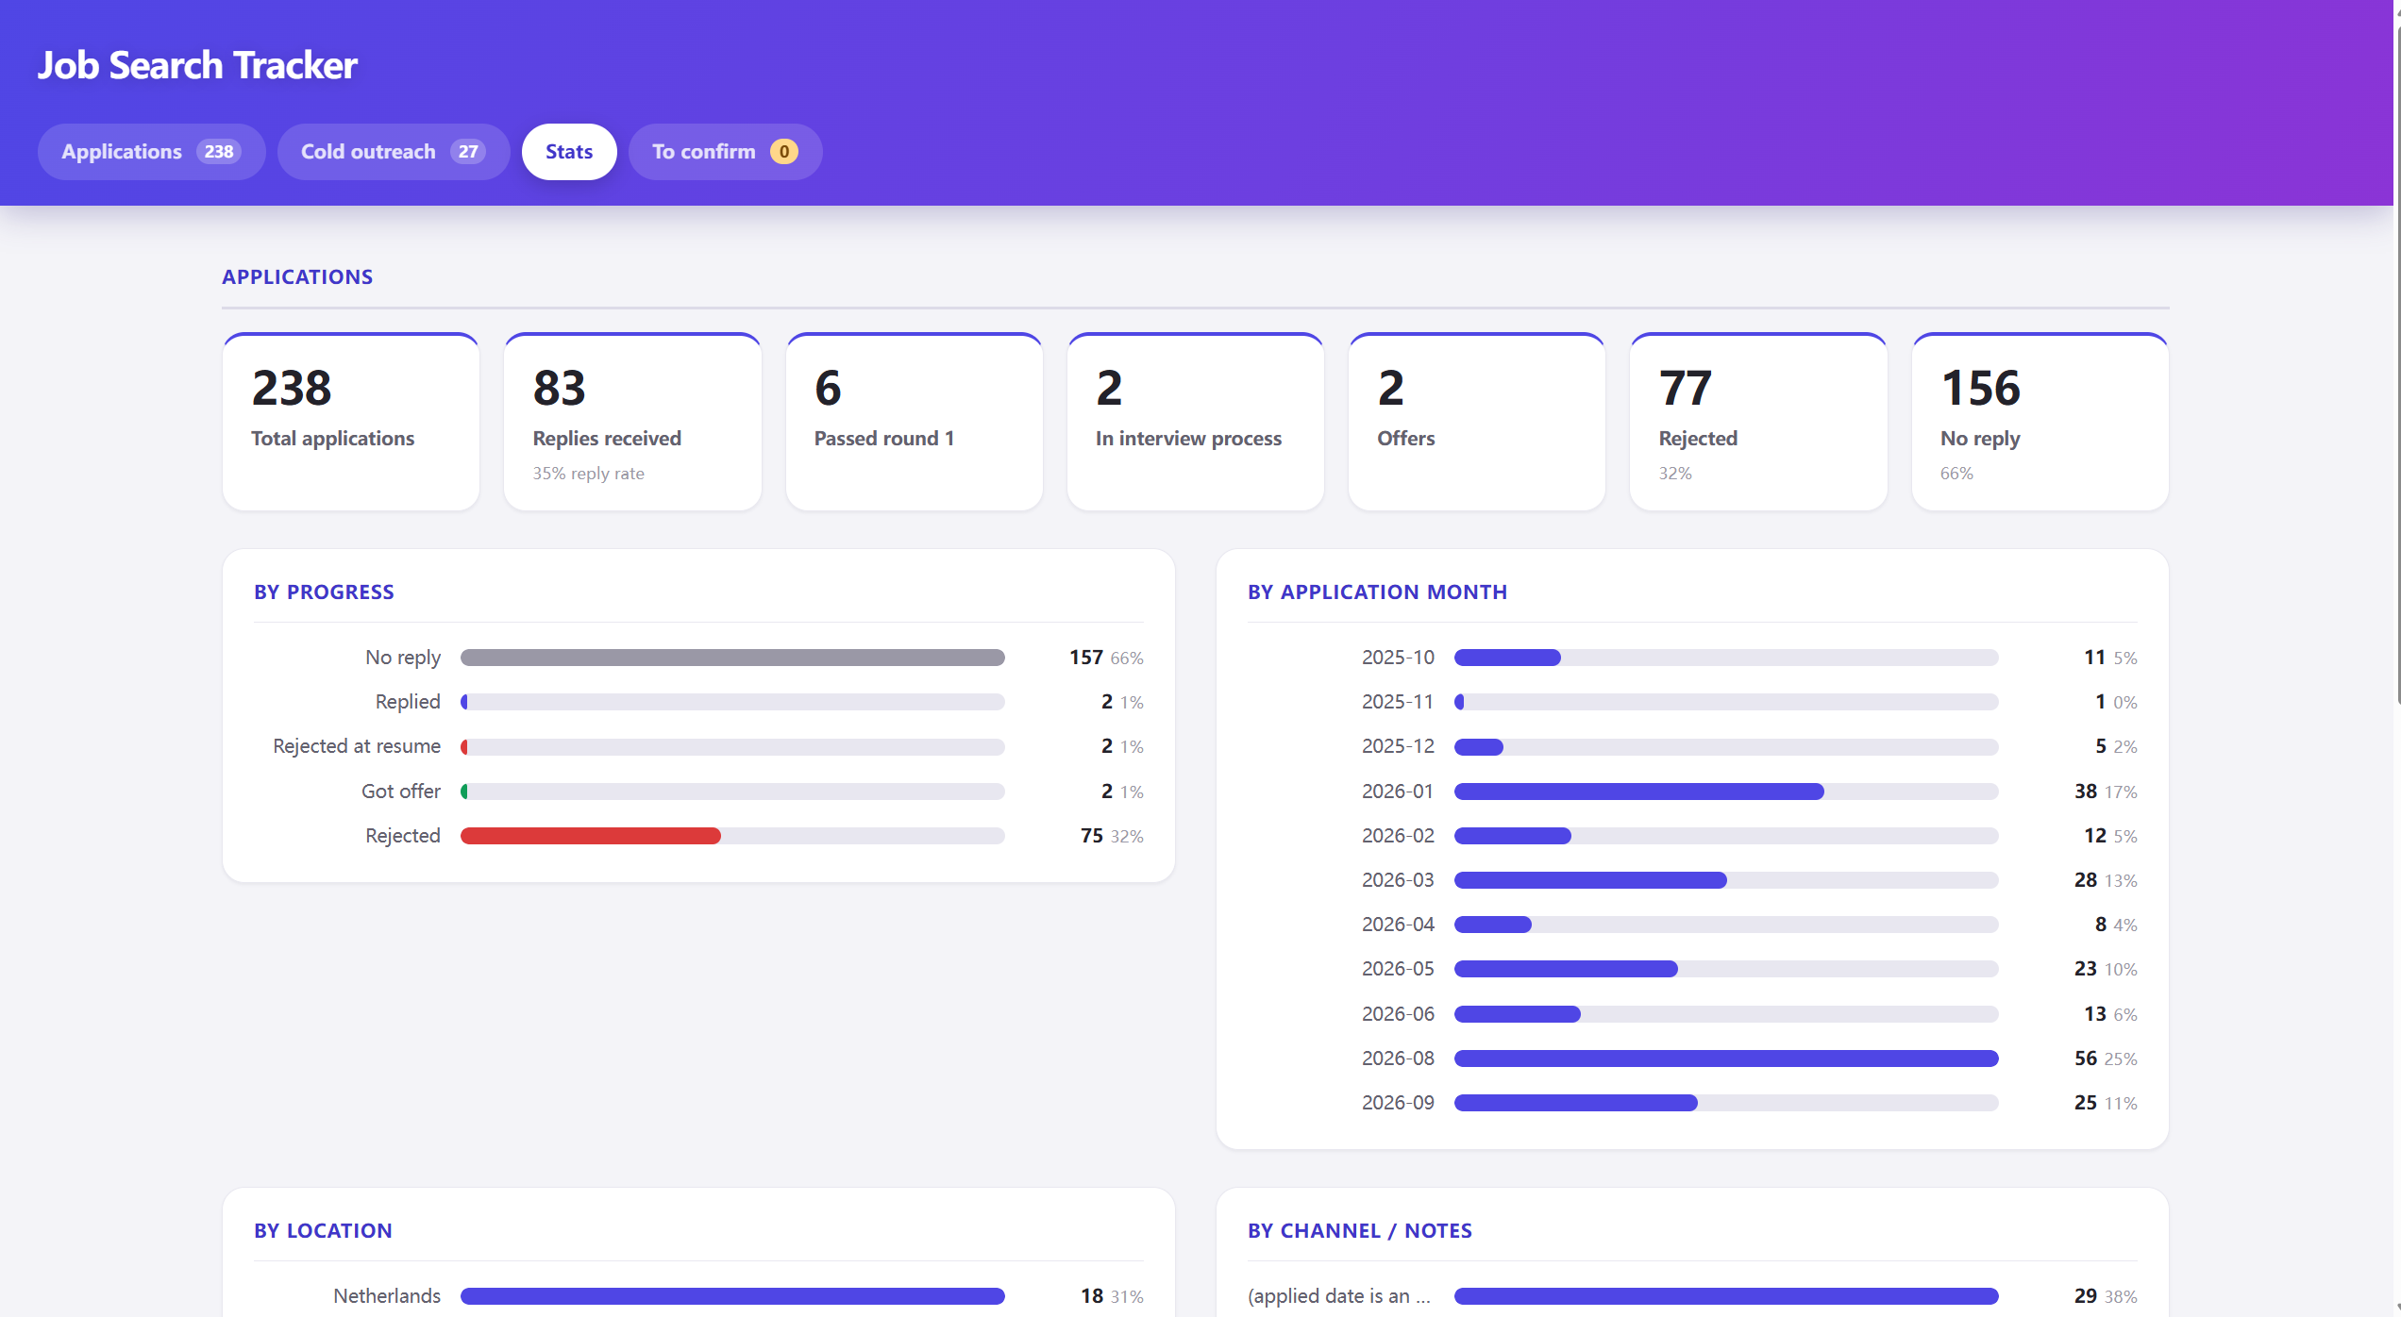The image size is (2401, 1317).
Task: Select the In interview process card
Action: [x=1195, y=422]
